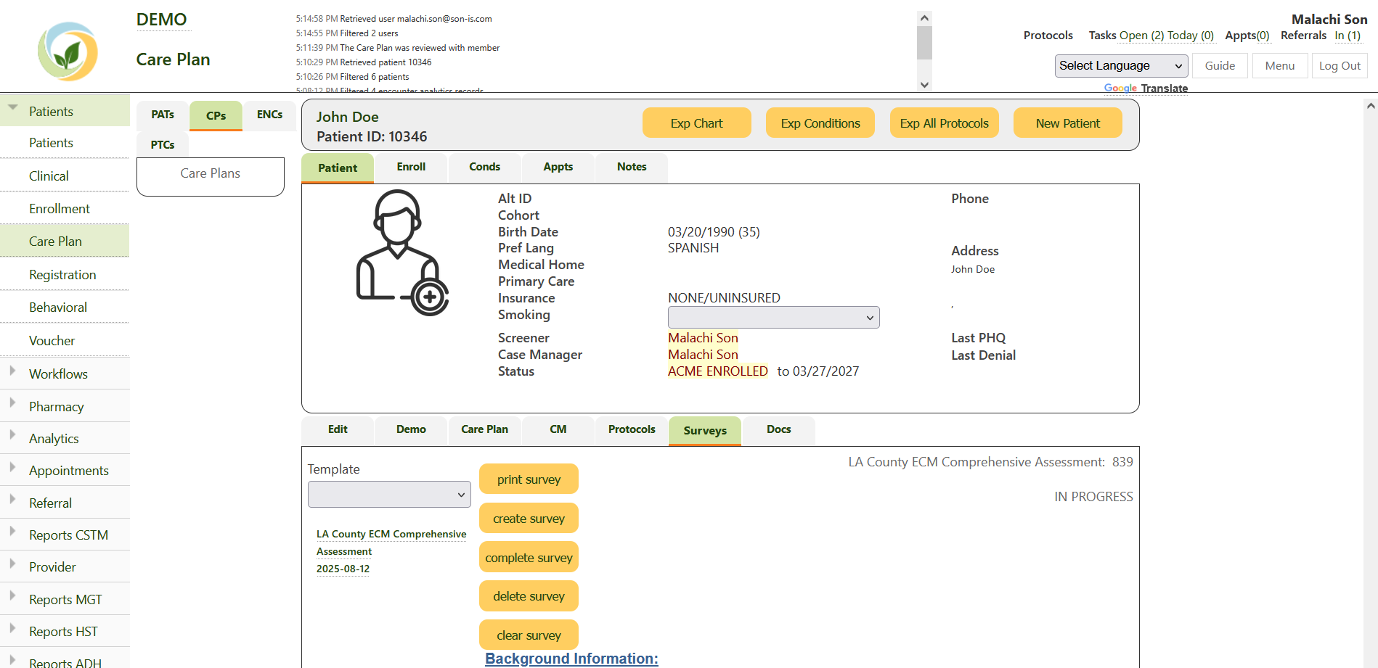Viewport: 1378px width, 668px height.
Task: Select the ENCs tab
Action: click(x=269, y=115)
